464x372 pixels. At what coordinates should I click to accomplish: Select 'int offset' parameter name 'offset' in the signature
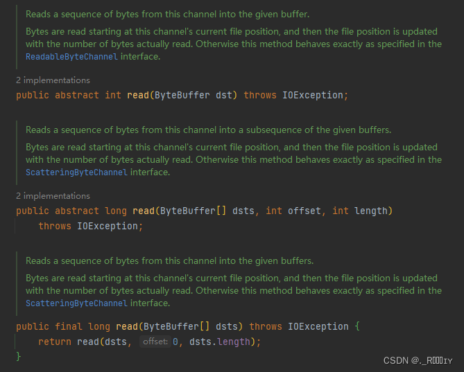pos(304,211)
